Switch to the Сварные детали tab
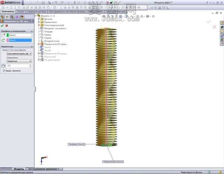The height and width of the screenshot is (174, 224). pyautogui.click(x=36, y=12)
